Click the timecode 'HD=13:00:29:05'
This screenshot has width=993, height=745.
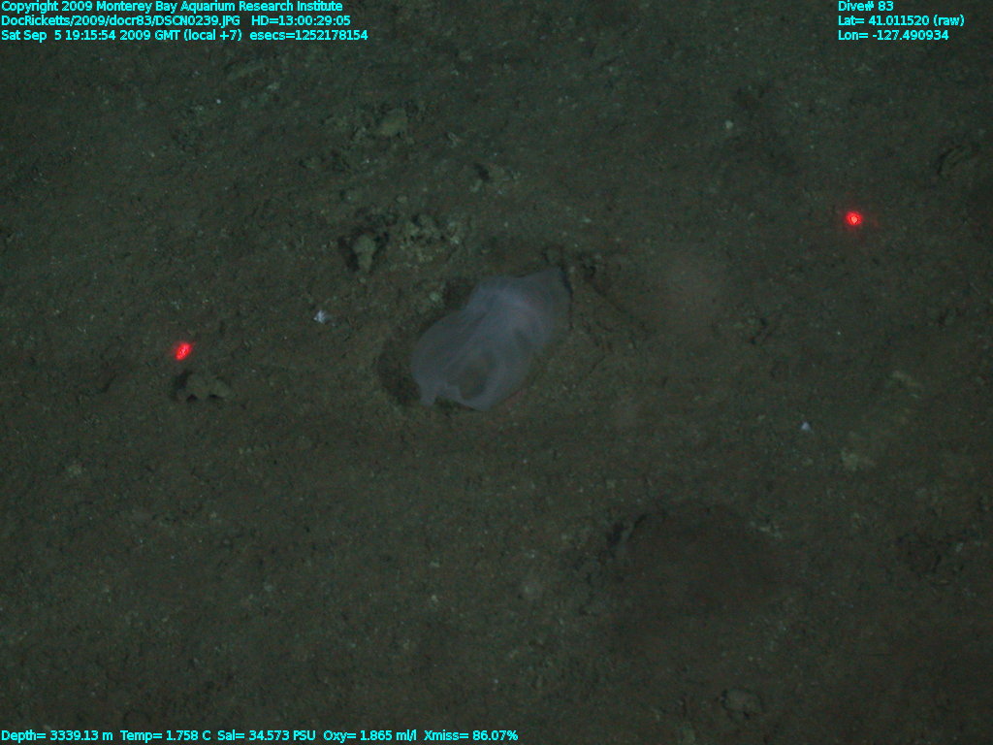pos(301,21)
